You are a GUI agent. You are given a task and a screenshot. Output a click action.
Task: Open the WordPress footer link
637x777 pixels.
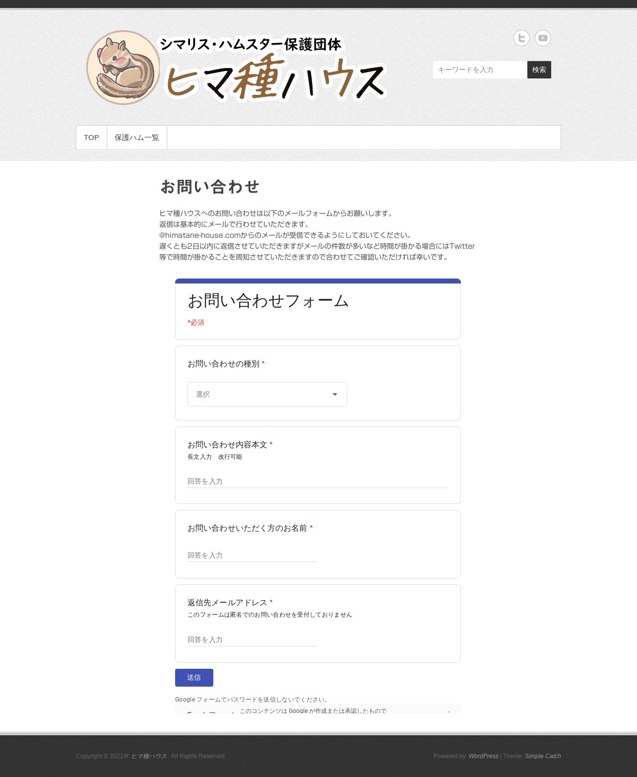click(484, 756)
